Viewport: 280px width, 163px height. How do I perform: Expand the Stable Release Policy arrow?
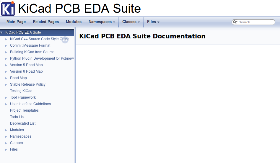(x=6, y=84)
